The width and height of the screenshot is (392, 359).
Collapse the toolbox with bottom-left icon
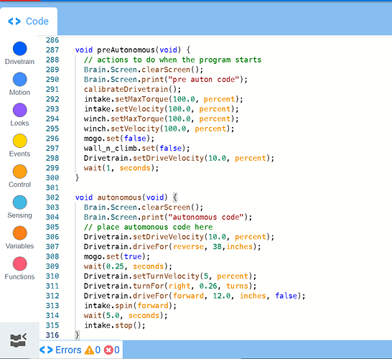(x=18, y=340)
